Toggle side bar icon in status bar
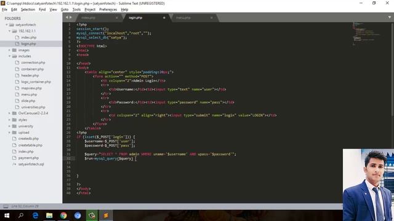This screenshot has height=221, width=394. click(6, 206)
